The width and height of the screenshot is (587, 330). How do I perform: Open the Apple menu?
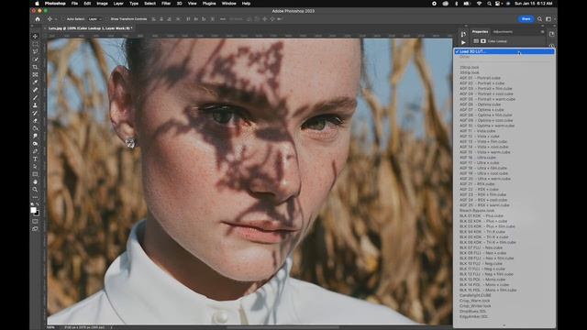[37, 4]
